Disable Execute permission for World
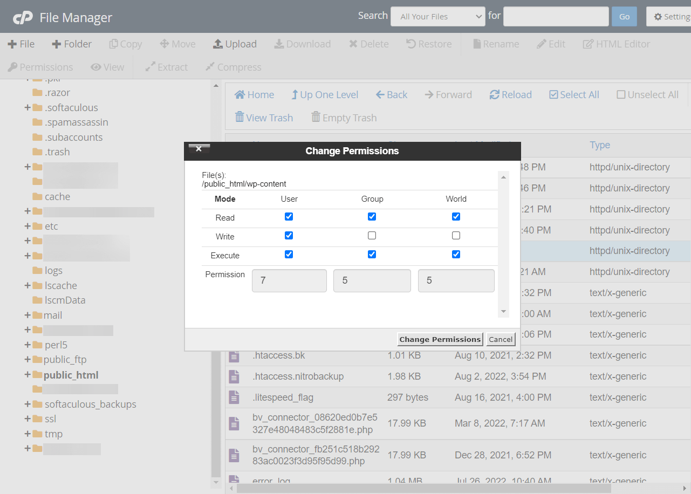Viewport: 691px width, 494px height. (x=456, y=254)
